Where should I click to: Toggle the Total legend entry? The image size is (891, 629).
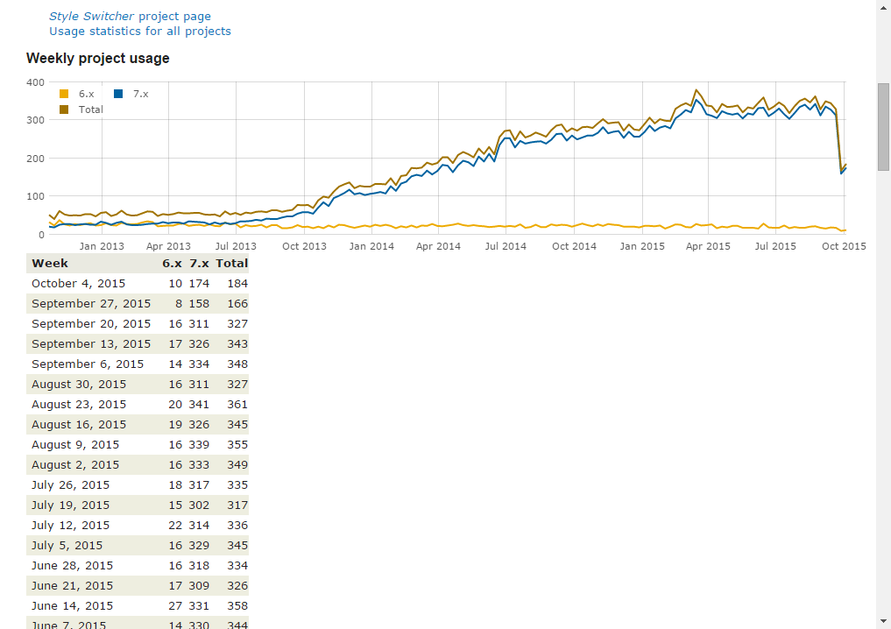tap(63, 109)
